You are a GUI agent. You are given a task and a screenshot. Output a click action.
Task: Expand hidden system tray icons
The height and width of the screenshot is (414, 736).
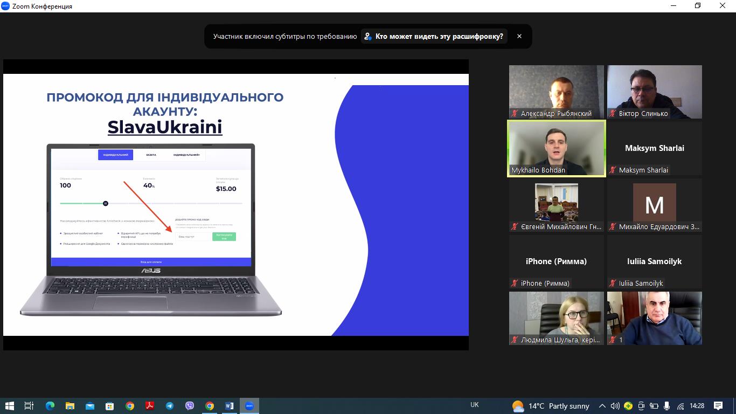tap(602, 406)
